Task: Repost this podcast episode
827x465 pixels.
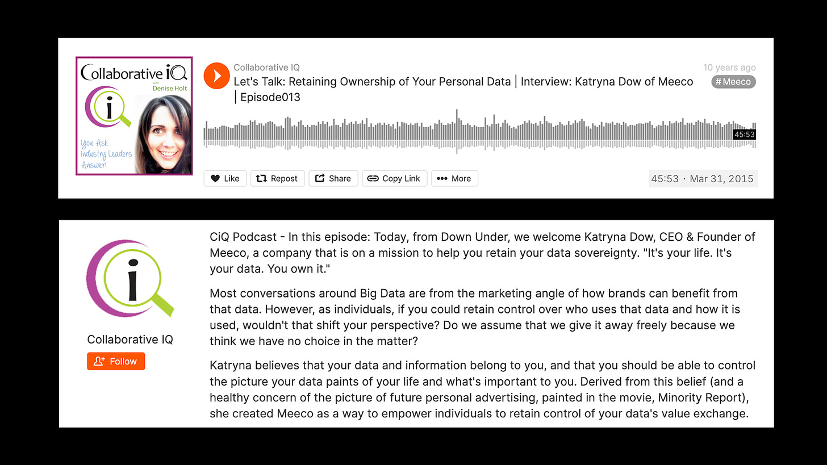Action: [277, 178]
